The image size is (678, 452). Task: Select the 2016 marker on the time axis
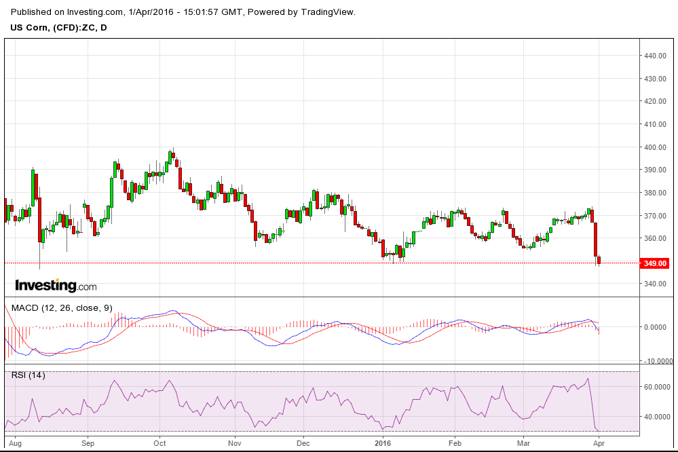point(383,442)
